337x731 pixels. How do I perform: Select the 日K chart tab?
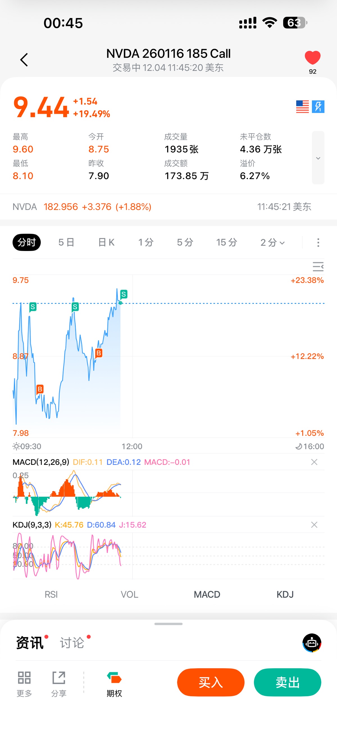[x=106, y=243]
